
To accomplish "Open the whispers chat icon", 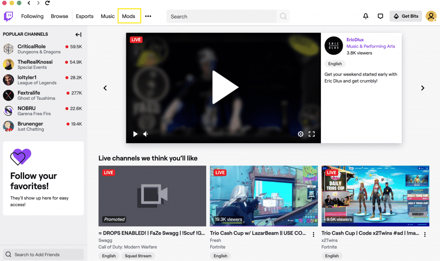I will coord(380,16).
